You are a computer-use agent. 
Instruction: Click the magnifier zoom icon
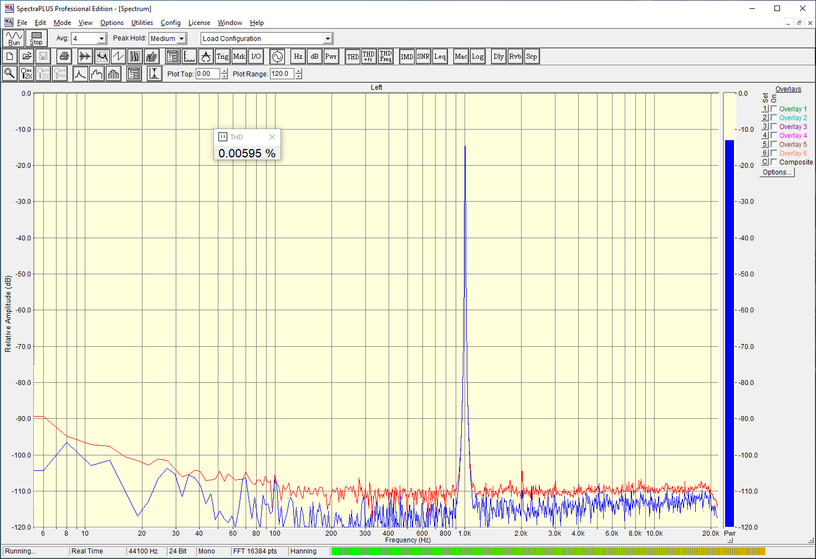click(x=10, y=74)
